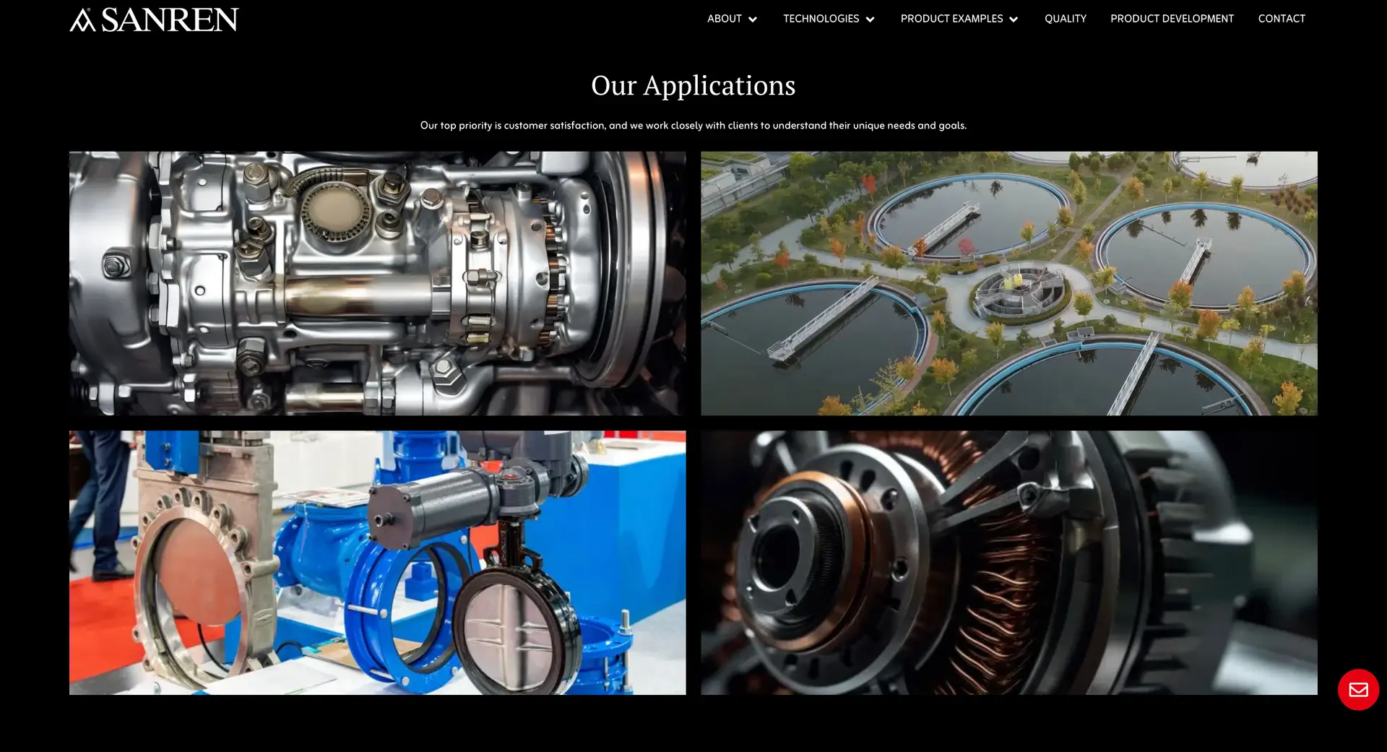View the water treatment plant aerial image
This screenshot has height=752, width=1387.
pos(1008,283)
